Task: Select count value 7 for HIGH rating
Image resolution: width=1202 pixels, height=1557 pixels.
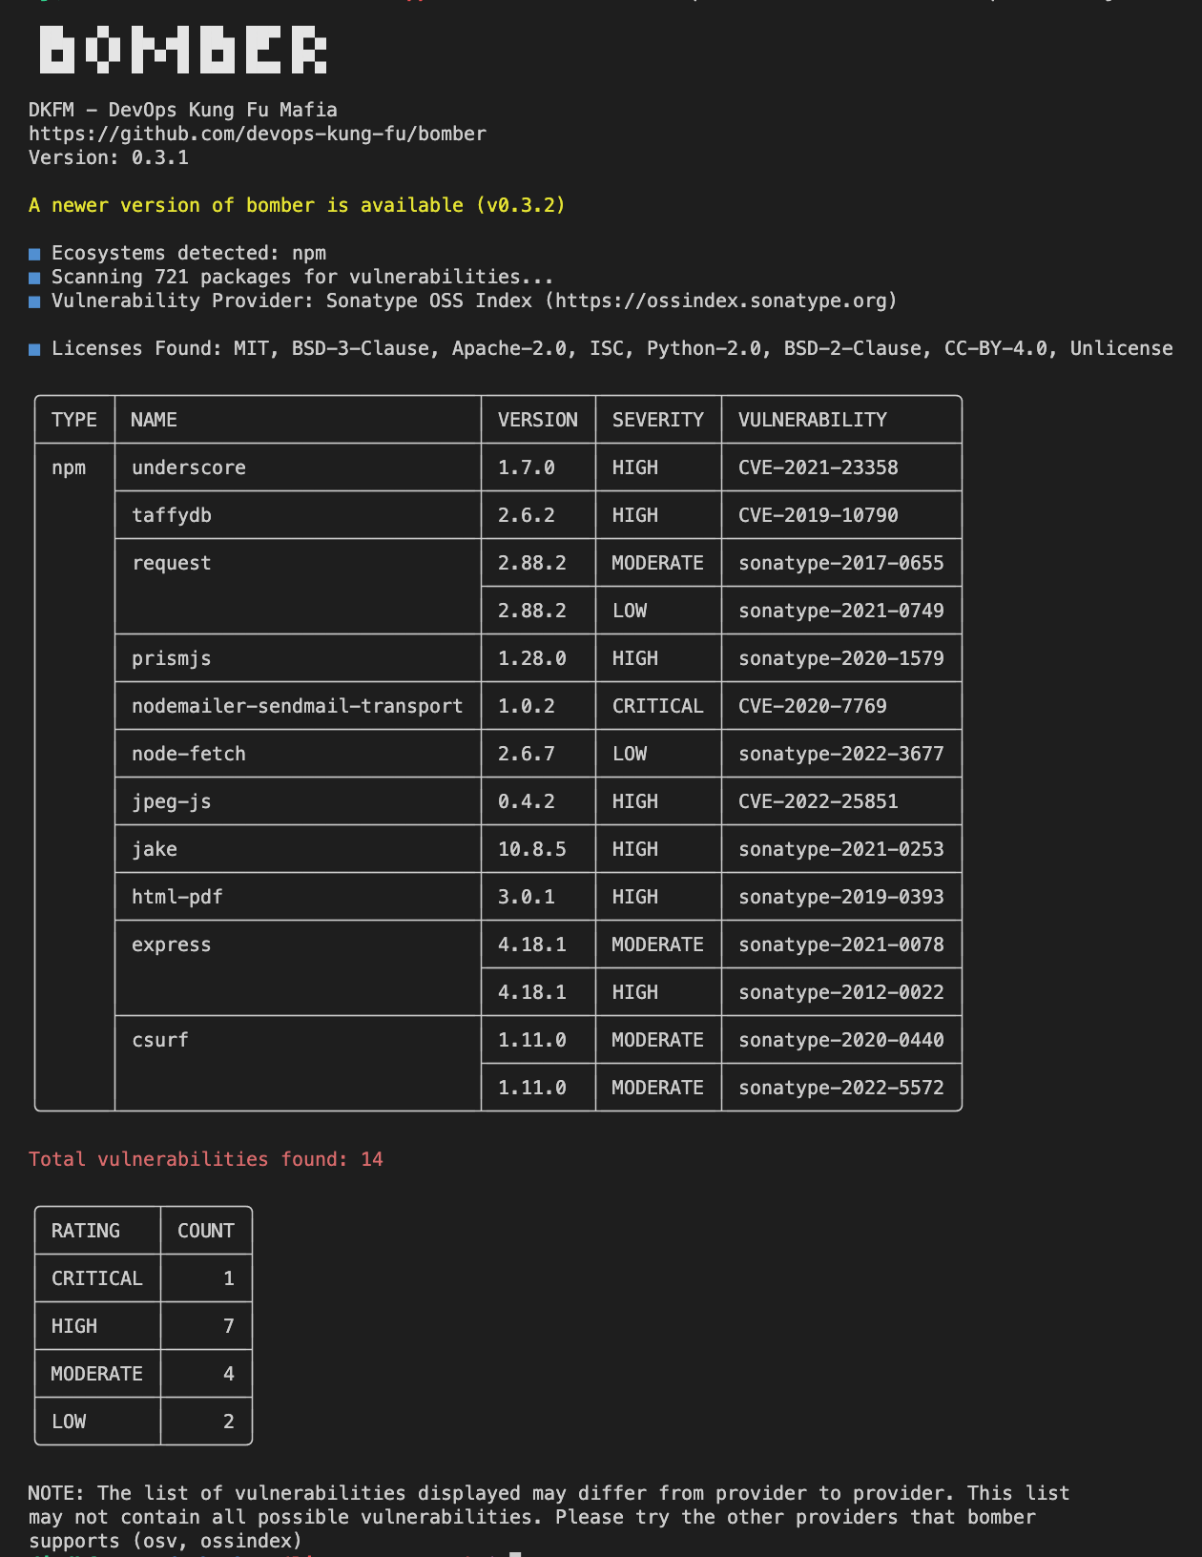Action: (x=229, y=1326)
